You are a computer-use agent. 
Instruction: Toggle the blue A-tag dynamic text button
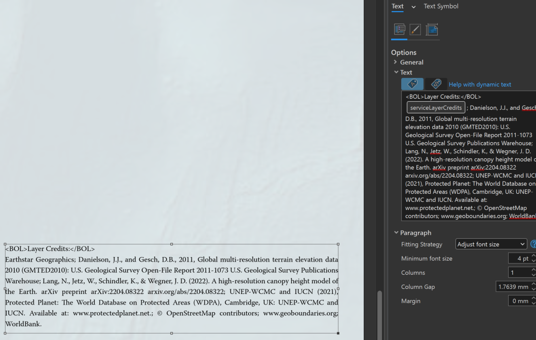412,84
